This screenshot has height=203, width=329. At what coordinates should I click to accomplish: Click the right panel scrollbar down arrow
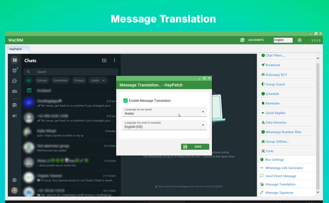click(x=318, y=192)
